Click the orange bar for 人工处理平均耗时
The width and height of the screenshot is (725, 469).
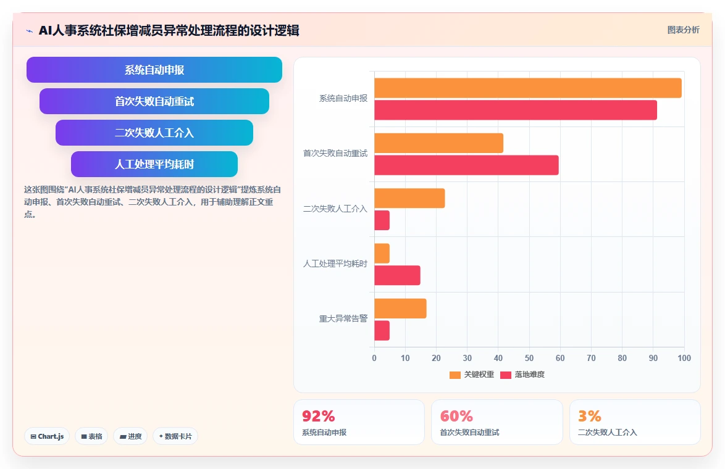pos(382,253)
